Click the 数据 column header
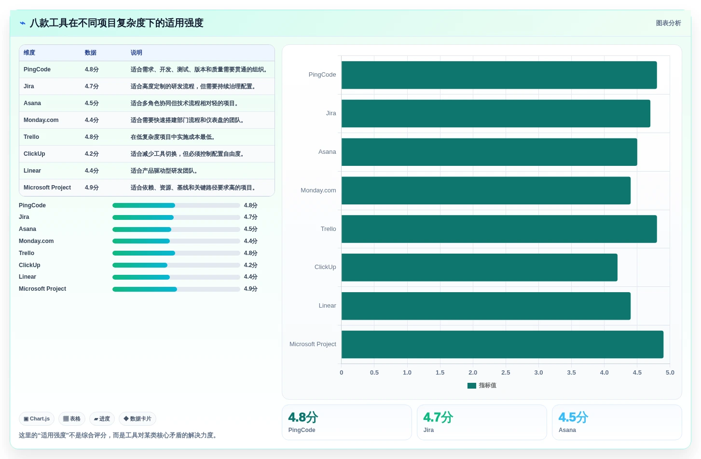Viewport: 701px width, 459px height. click(x=91, y=53)
